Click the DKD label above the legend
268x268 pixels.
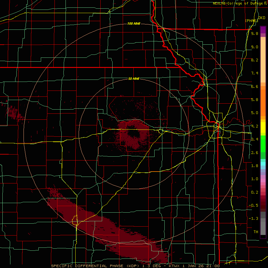click(262, 18)
